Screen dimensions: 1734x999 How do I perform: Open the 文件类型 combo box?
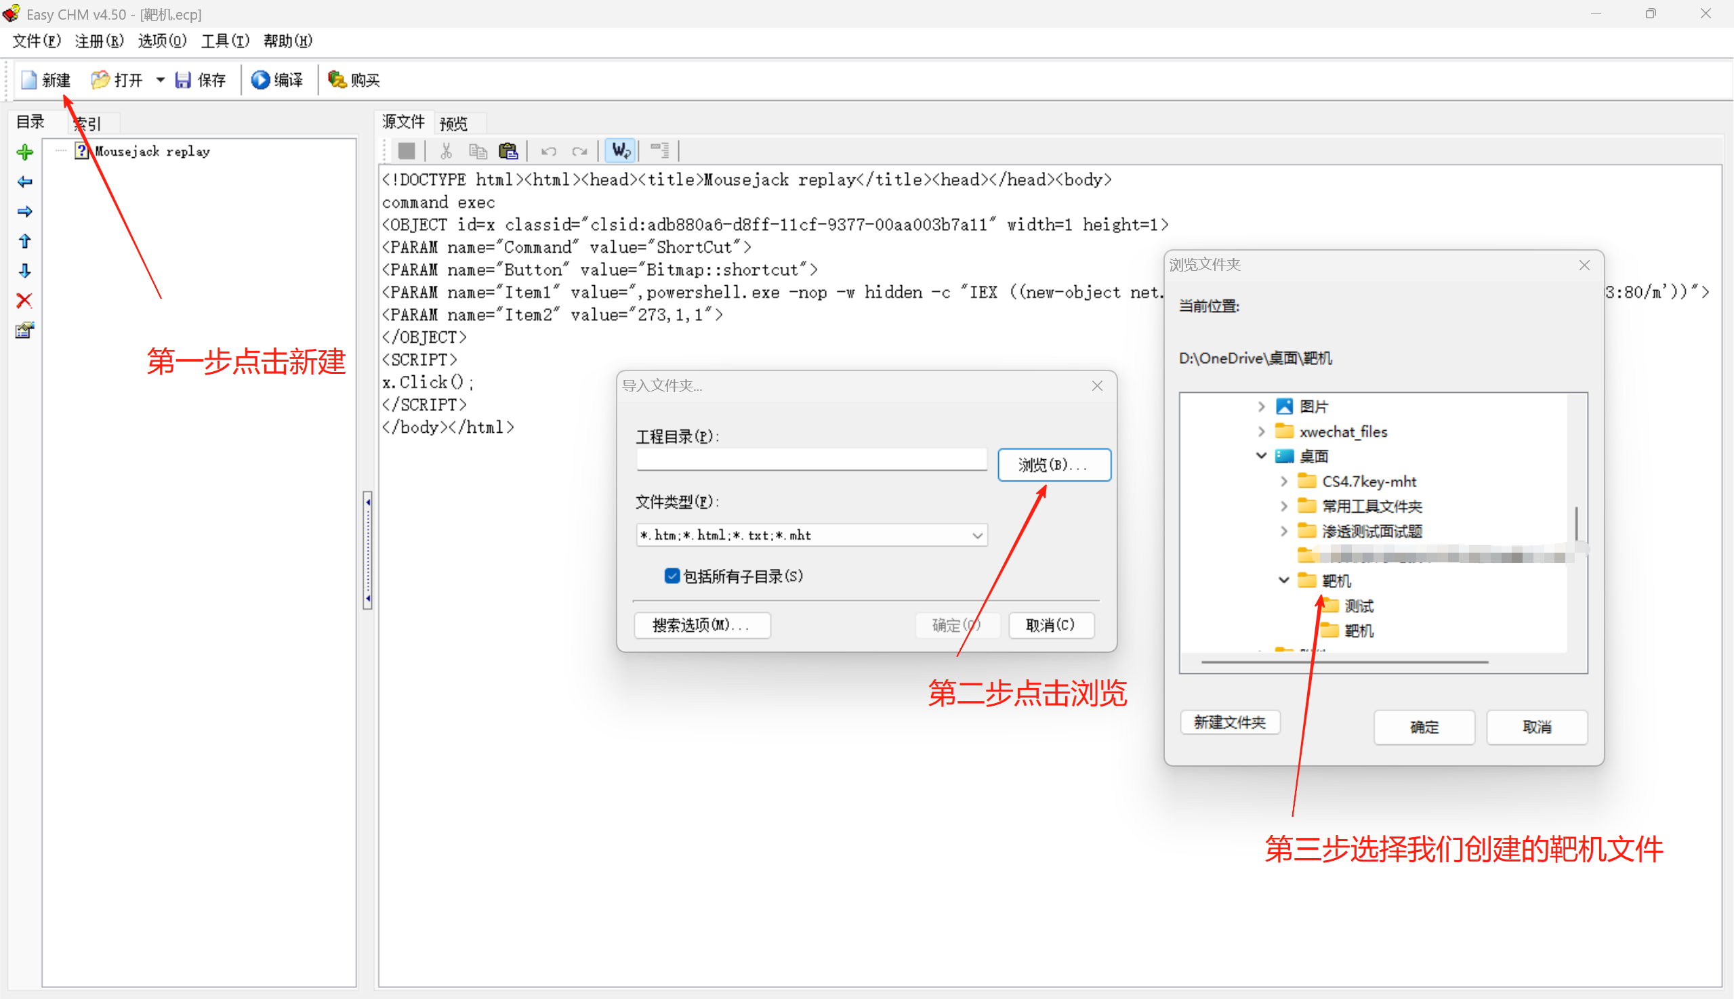pos(811,534)
